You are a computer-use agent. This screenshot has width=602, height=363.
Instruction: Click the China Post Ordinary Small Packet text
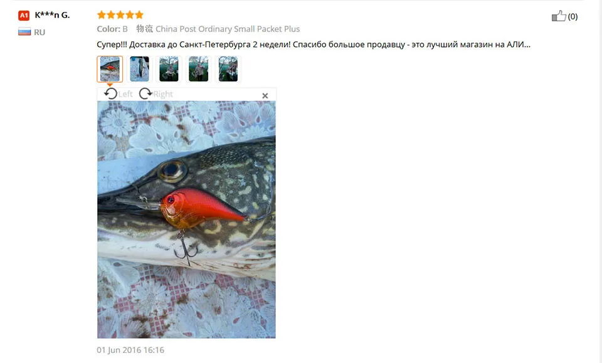click(228, 29)
